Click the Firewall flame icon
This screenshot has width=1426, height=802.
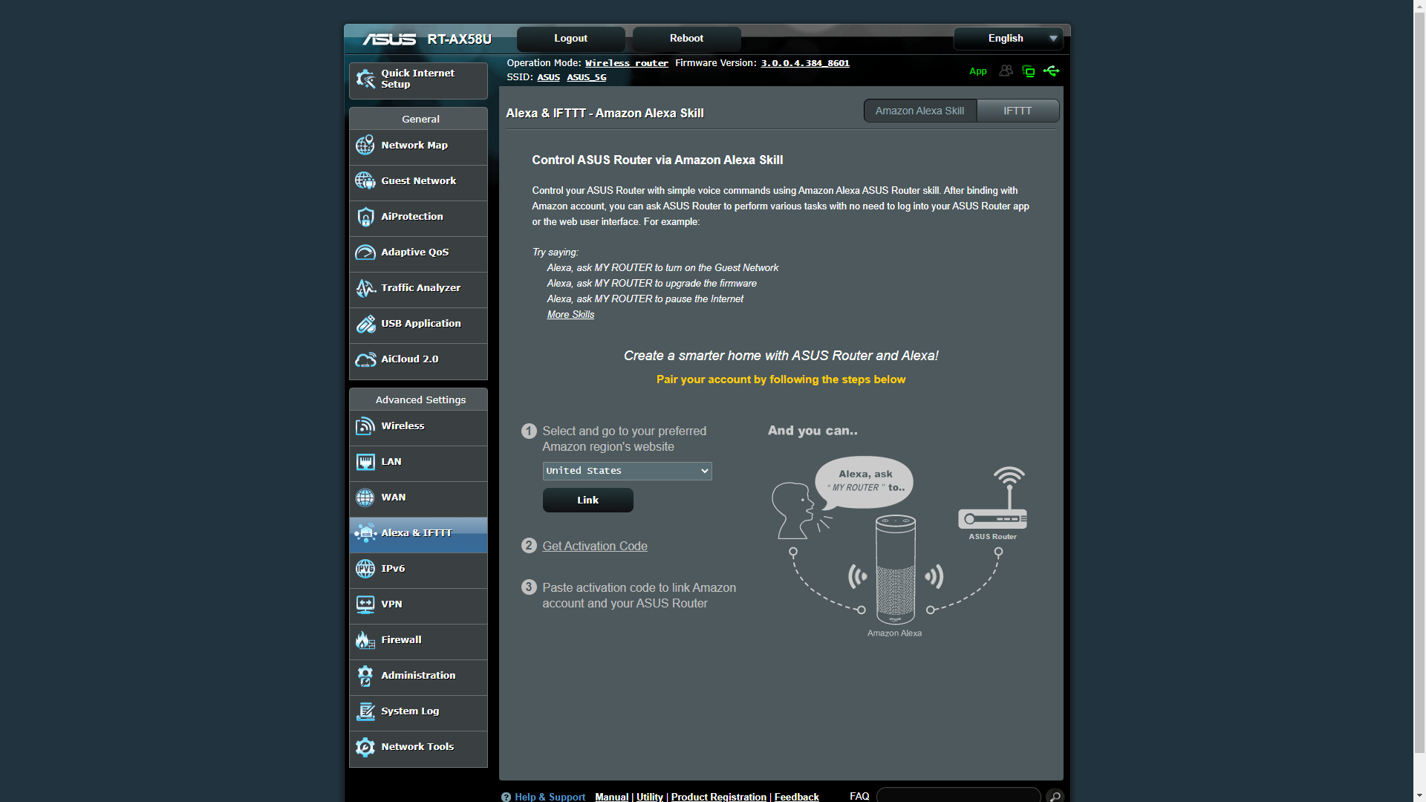pos(365,640)
